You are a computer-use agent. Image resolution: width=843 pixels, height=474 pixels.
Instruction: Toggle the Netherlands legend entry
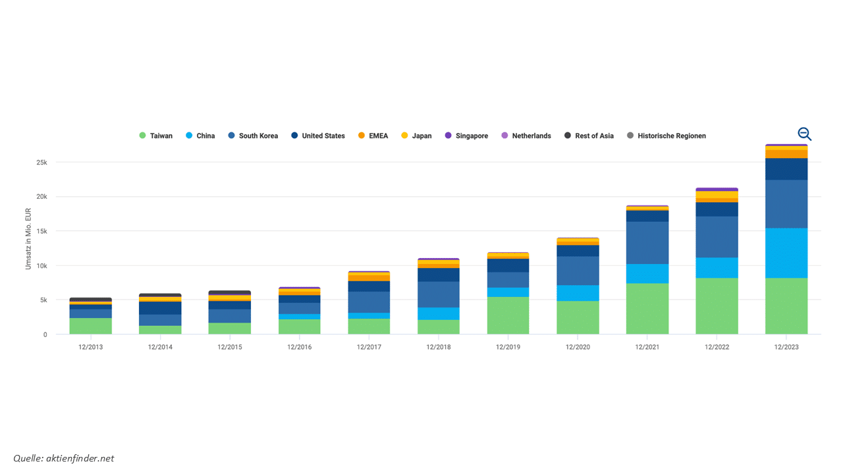[526, 136]
